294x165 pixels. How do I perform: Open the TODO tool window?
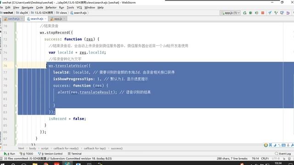coord(27,154)
